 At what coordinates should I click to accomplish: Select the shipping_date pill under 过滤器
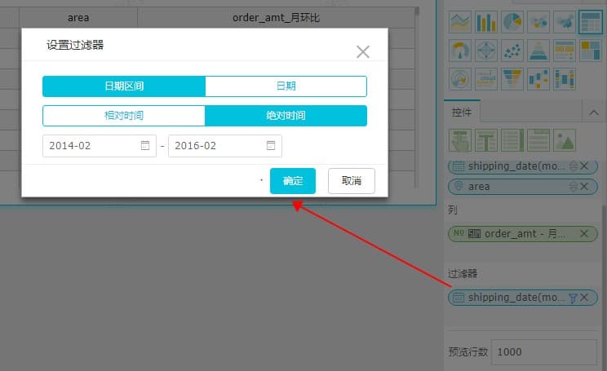pyautogui.click(x=523, y=298)
